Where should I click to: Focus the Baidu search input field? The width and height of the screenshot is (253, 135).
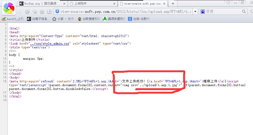pos(223,12)
